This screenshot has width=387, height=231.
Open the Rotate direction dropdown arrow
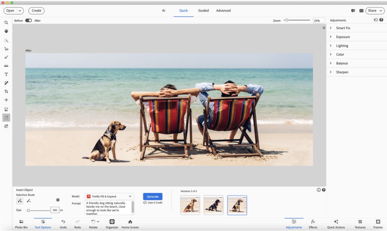pyautogui.click(x=98, y=222)
